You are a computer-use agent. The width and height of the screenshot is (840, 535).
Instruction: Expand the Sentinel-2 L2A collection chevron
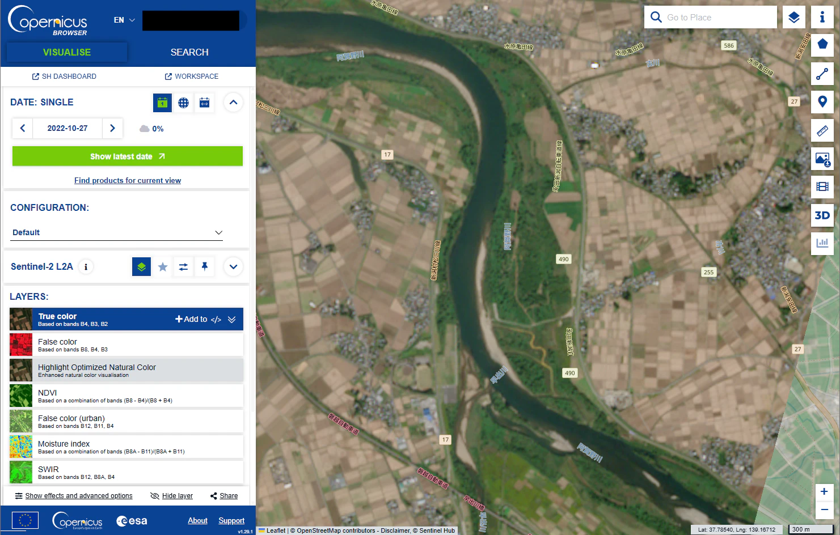(233, 266)
